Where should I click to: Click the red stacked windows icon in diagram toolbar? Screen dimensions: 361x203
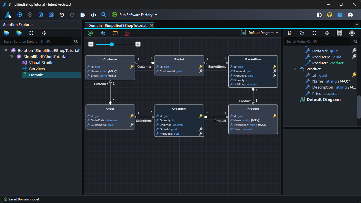[x=127, y=33]
